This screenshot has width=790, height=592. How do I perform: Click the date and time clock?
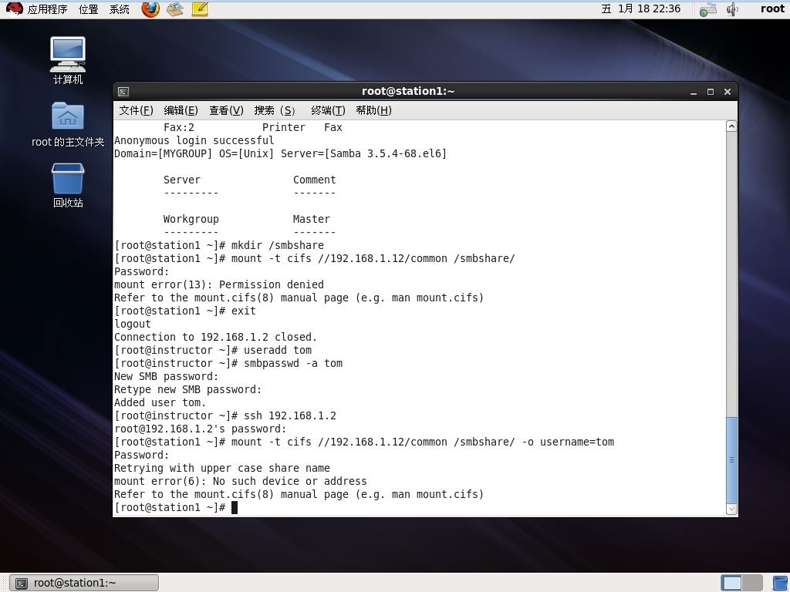coord(641,9)
